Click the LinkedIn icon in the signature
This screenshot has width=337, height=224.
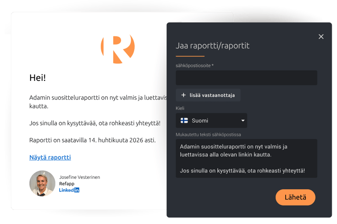(x=69, y=190)
